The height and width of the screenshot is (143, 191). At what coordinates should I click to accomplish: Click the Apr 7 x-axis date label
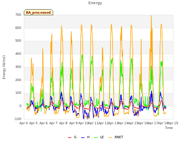53,123
